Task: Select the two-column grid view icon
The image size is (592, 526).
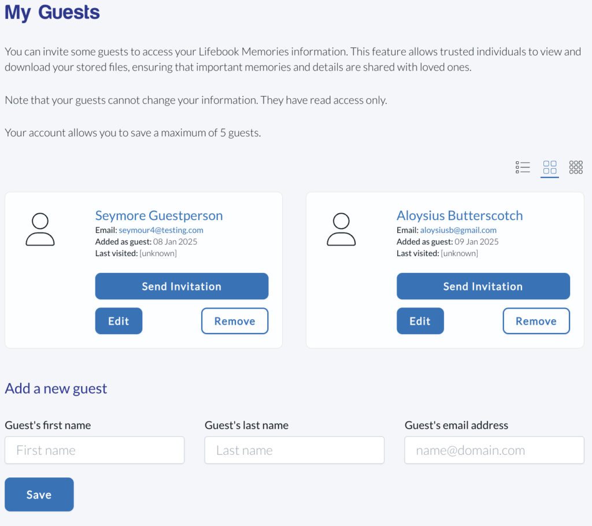Action: click(550, 167)
